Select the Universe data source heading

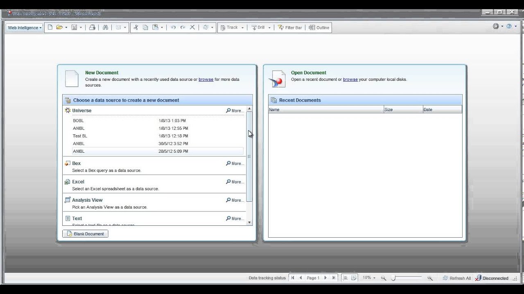[x=81, y=111]
